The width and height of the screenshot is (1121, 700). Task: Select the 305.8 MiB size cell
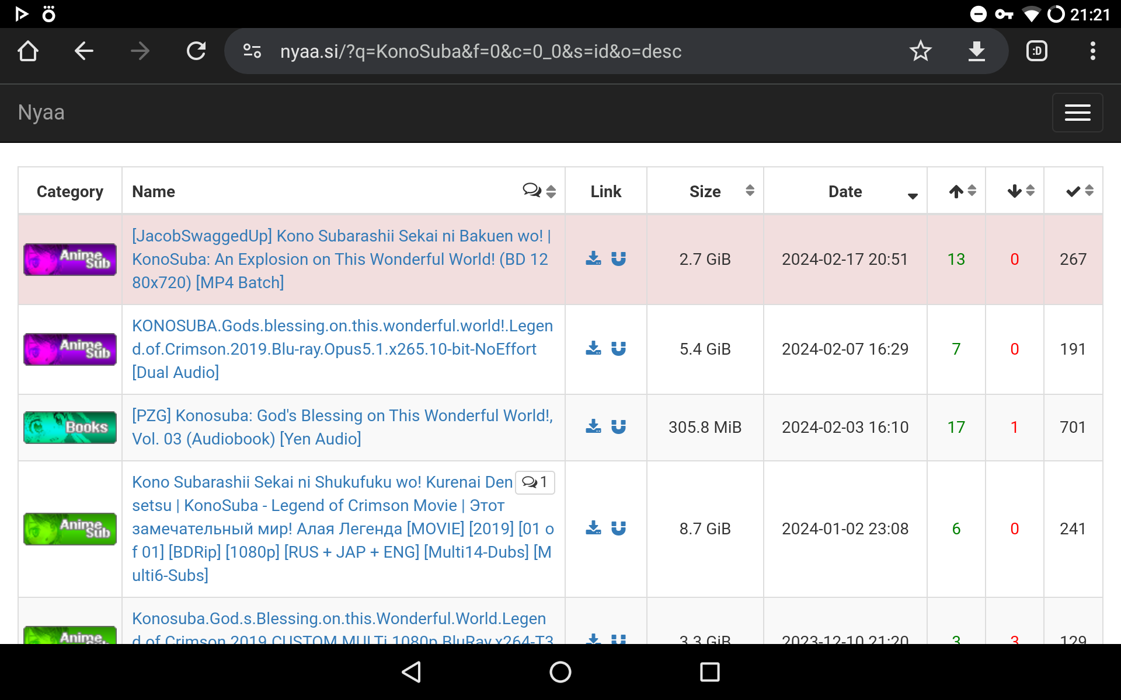(705, 427)
